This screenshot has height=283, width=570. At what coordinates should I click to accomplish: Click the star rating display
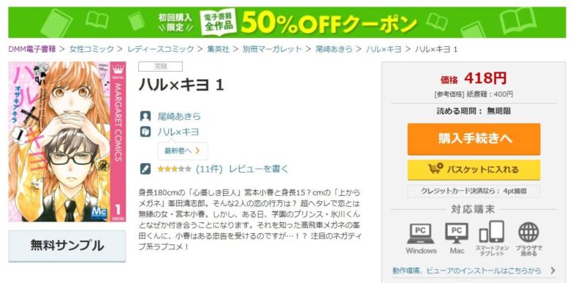pos(174,169)
